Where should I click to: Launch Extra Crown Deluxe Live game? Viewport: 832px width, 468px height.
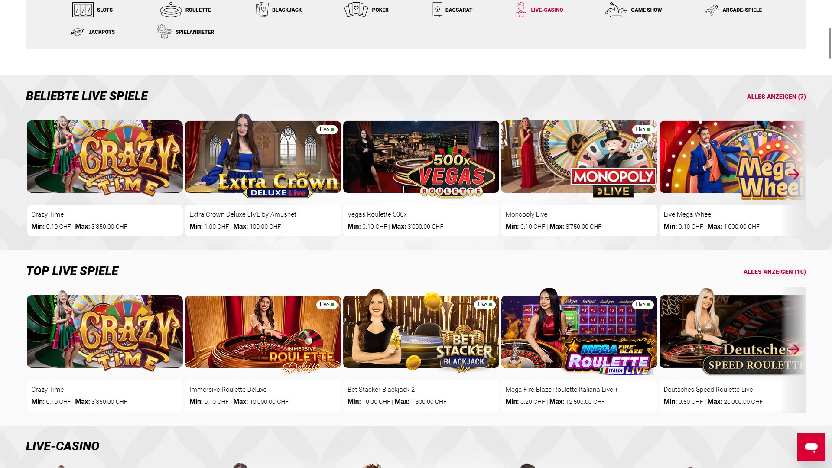pos(263,157)
